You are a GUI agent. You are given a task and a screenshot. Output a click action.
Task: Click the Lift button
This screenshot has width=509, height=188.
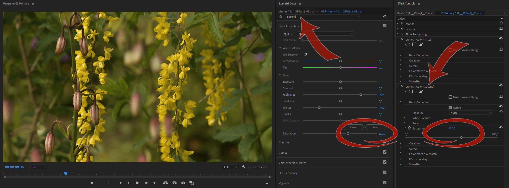pyautogui.click(x=166, y=183)
